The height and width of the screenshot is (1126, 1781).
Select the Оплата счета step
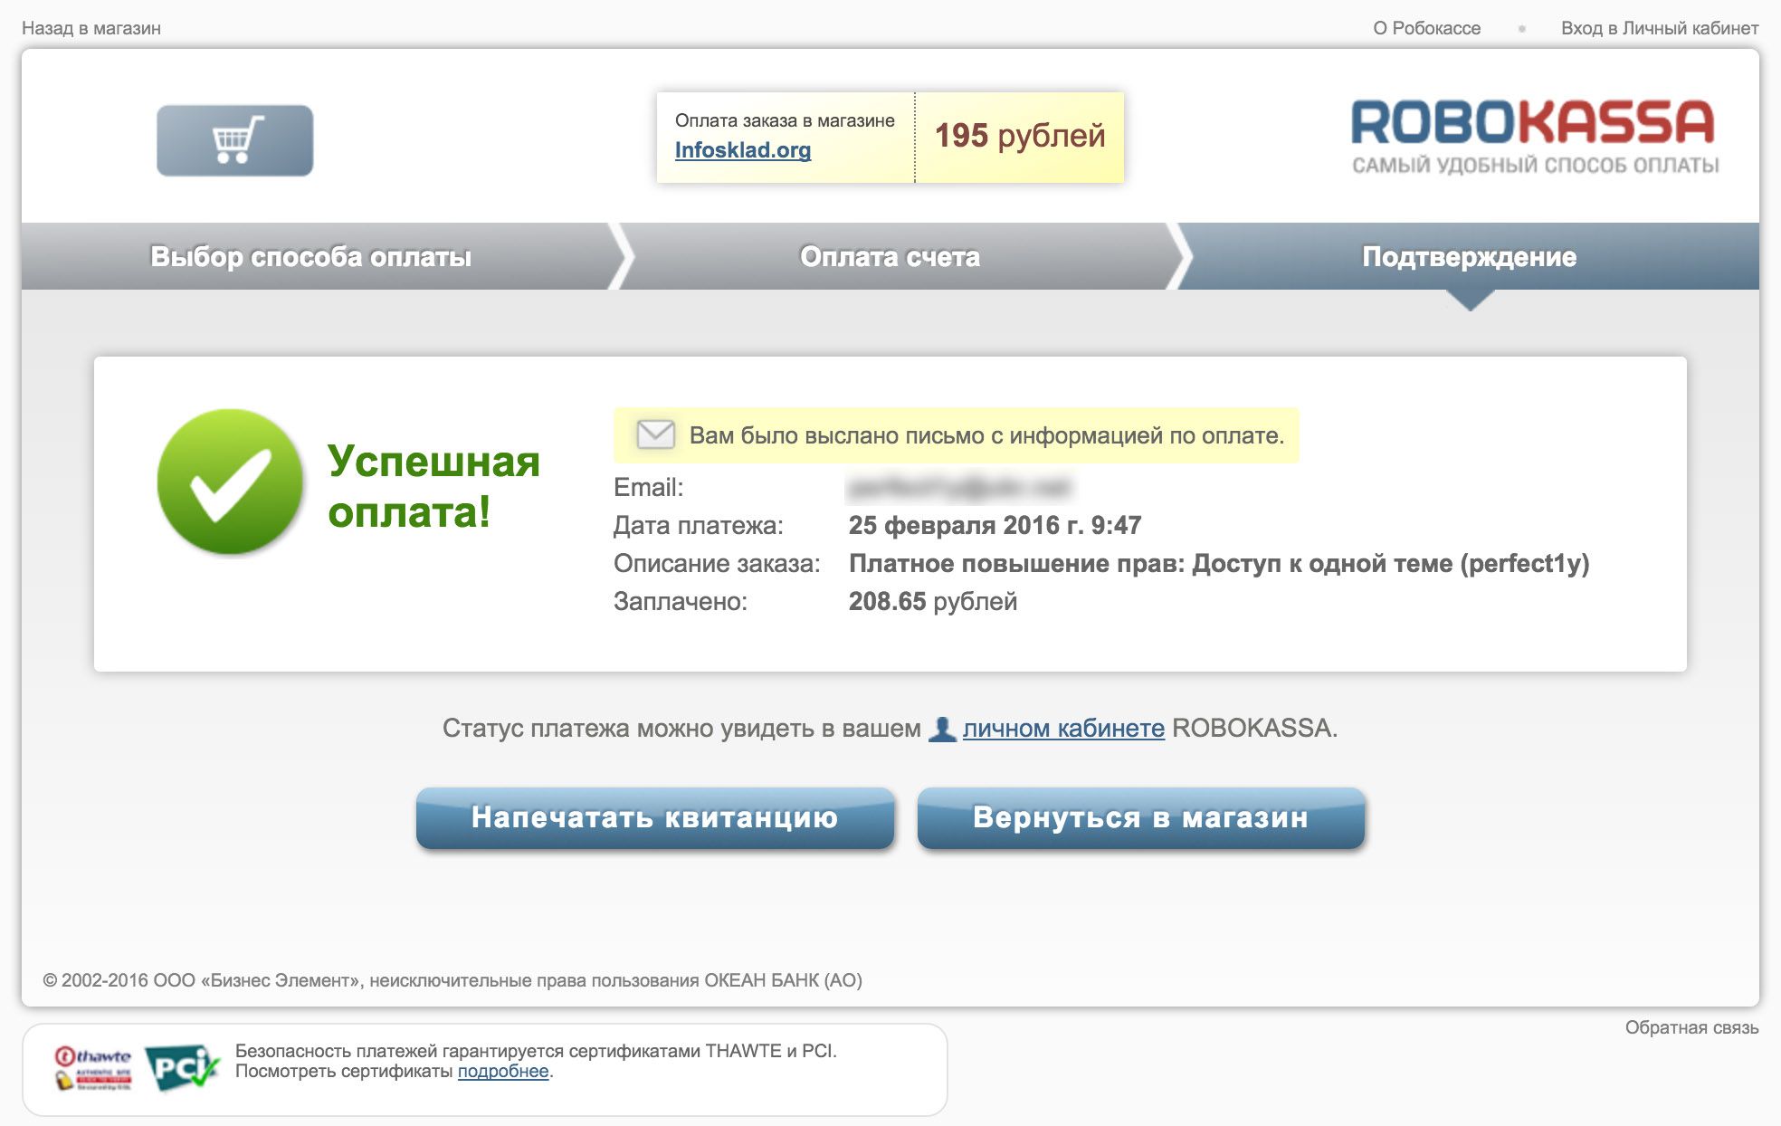click(890, 257)
